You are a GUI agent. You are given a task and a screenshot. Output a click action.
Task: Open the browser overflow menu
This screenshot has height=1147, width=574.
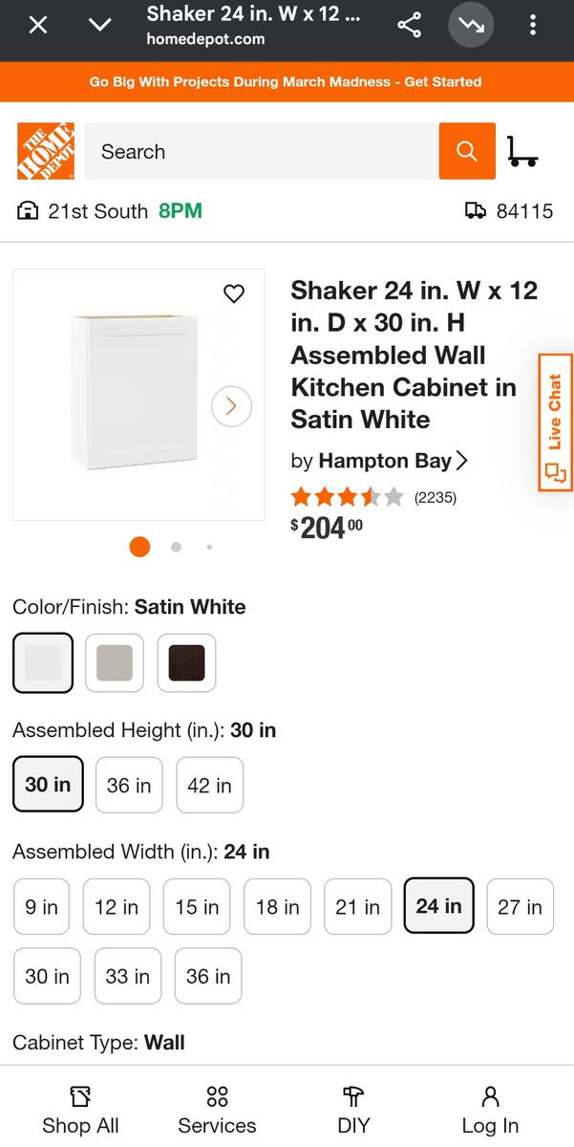tap(532, 25)
